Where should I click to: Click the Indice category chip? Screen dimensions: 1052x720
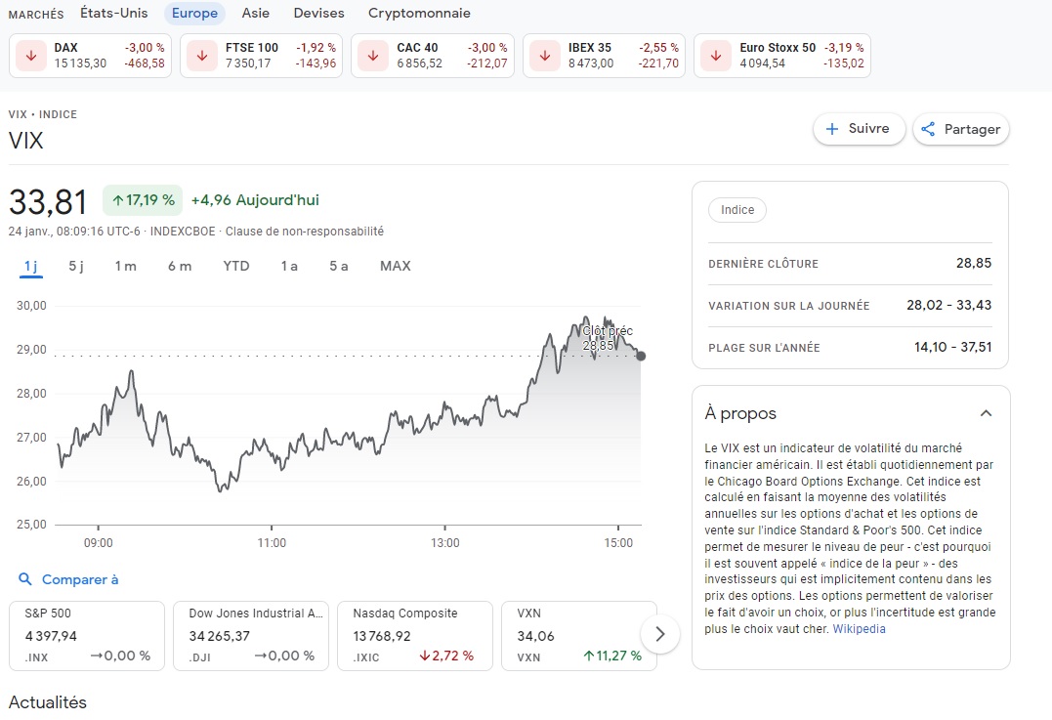737,210
